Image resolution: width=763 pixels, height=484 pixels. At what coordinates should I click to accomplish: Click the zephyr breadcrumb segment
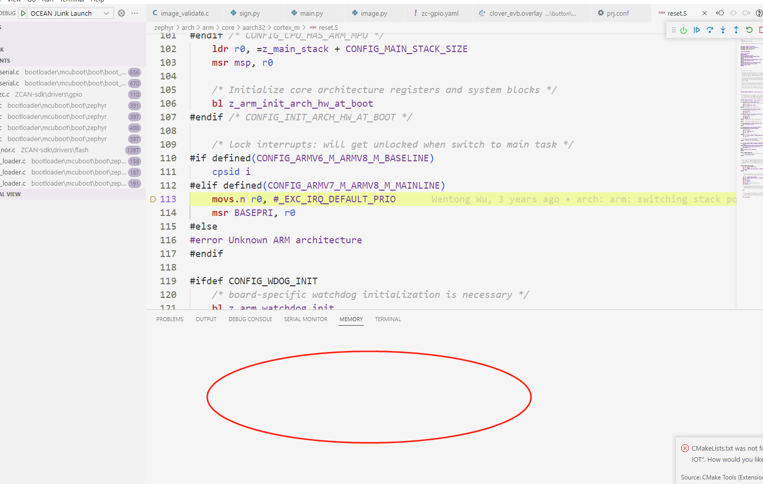164,27
